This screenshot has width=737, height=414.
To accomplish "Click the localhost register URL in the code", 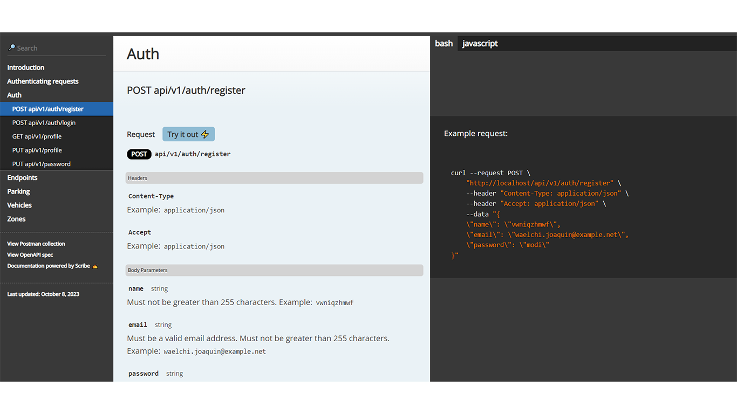I will pyautogui.click(x=540, y=183).
